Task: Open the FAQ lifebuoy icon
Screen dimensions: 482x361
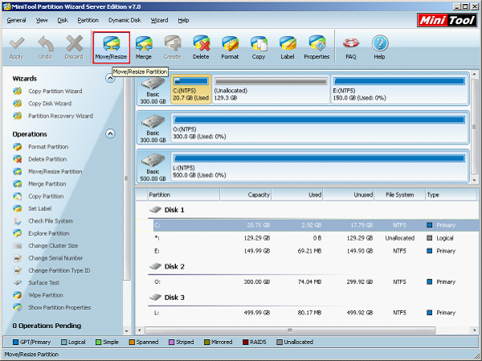Action: click(x=351, y=47)
